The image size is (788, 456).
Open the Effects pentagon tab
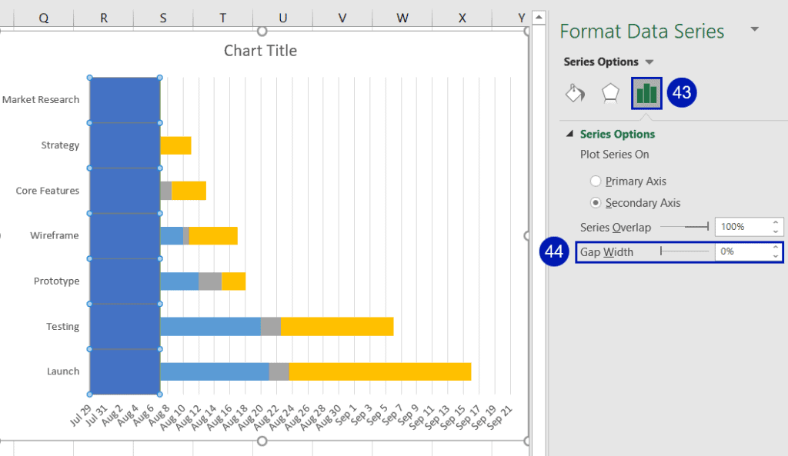pos(610,94)
